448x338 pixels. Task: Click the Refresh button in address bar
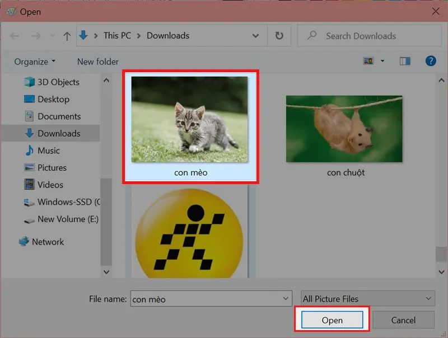[x=279, y=36]
